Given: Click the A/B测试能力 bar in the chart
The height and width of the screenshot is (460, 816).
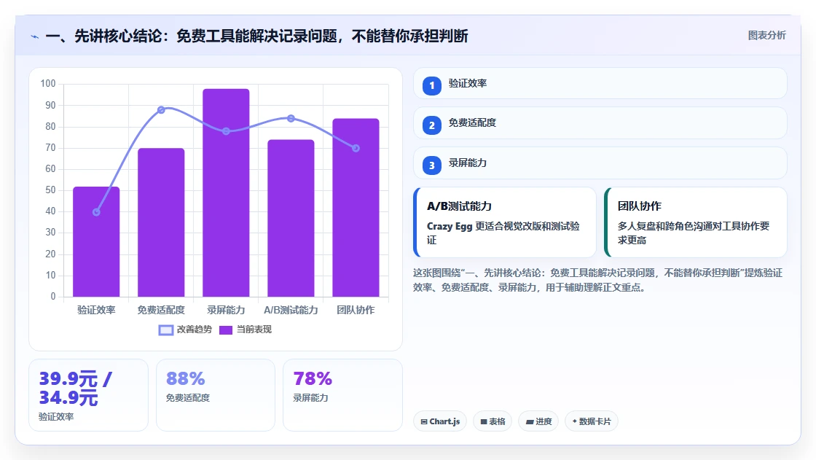Looking at the screenshot, I should click(291, 218).
